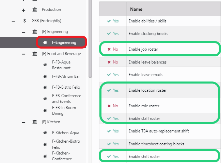Open F-FB-In Room Dining location

(x=64, y=110)
